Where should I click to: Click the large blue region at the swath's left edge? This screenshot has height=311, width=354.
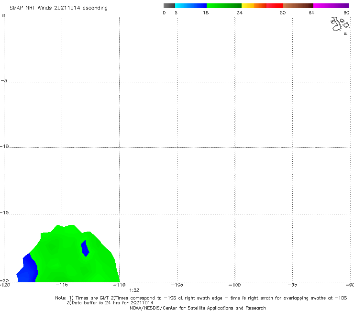click(28, 269)
